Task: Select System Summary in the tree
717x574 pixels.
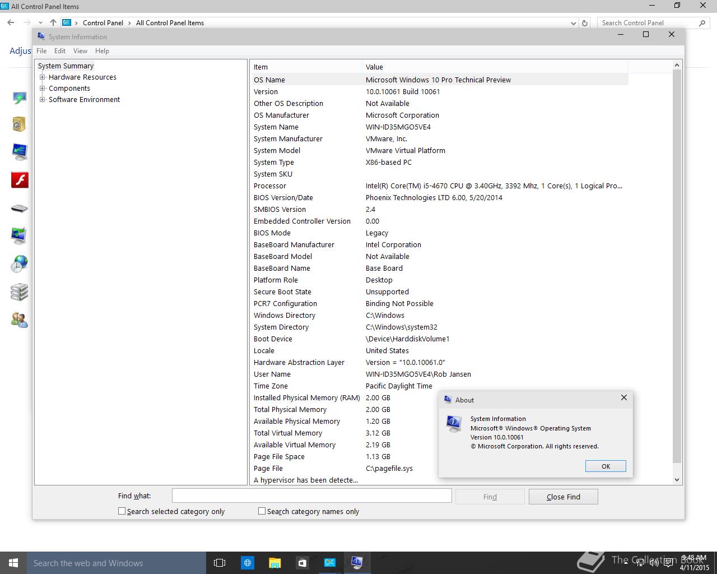Action: tap(66, 66)
